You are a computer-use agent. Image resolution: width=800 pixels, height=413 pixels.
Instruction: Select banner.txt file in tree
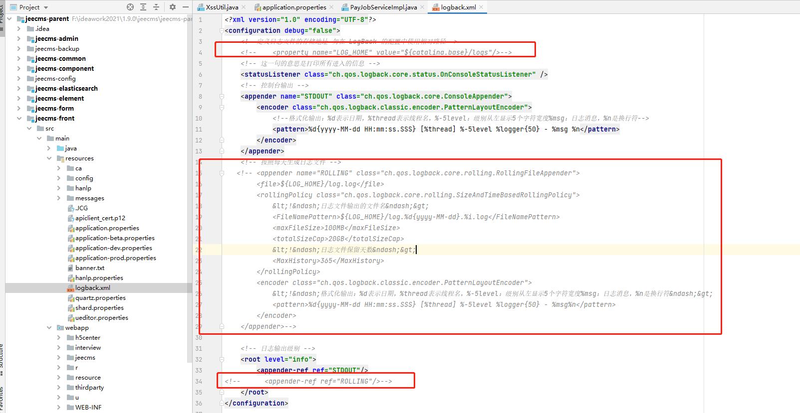pos(90,268)
